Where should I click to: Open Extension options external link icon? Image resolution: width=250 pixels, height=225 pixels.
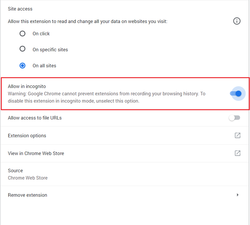tap(237, 136)
